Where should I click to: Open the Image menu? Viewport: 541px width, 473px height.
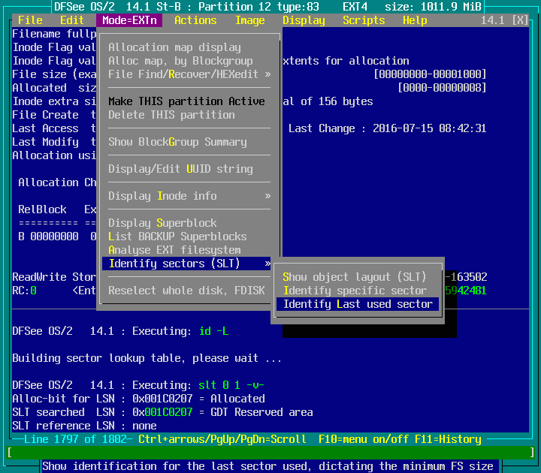coord(249,20)
